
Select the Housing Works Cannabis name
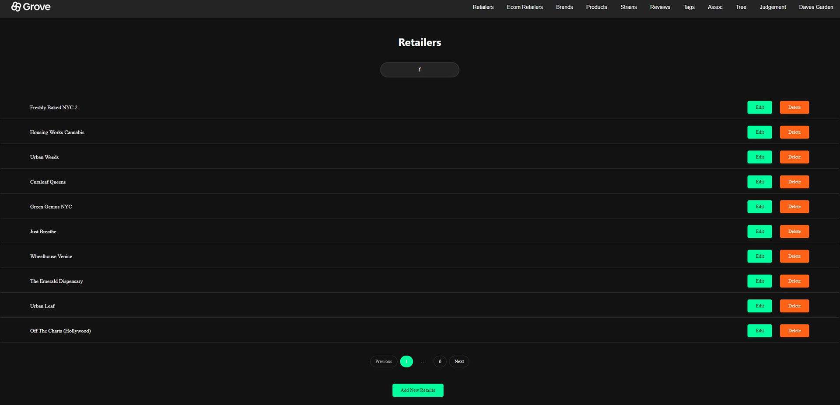57,132
